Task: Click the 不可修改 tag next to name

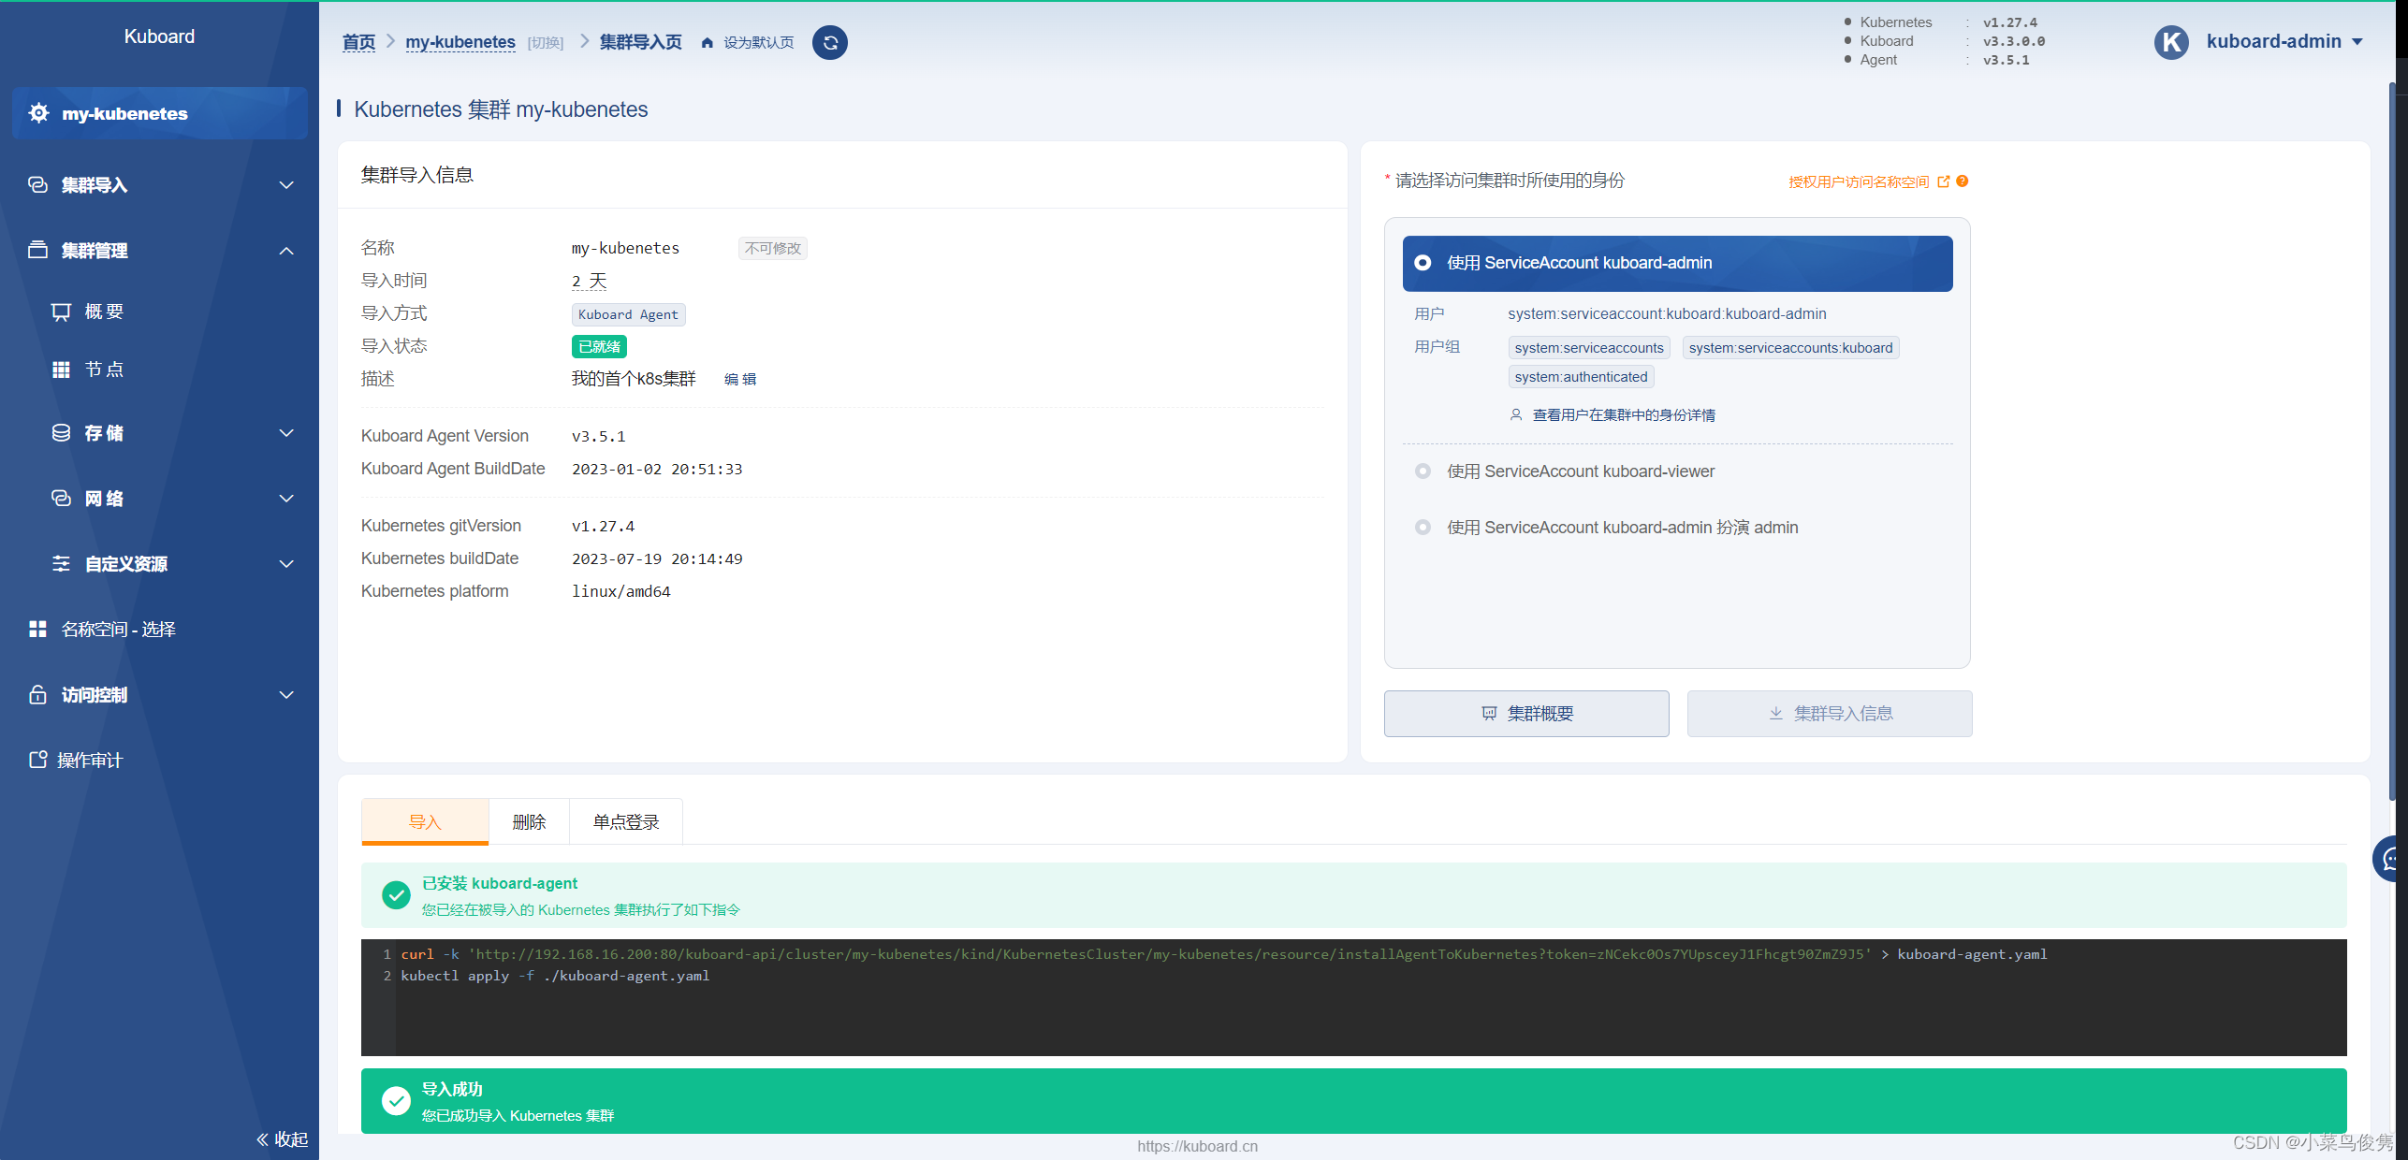Action: click(x=772, y=248)
